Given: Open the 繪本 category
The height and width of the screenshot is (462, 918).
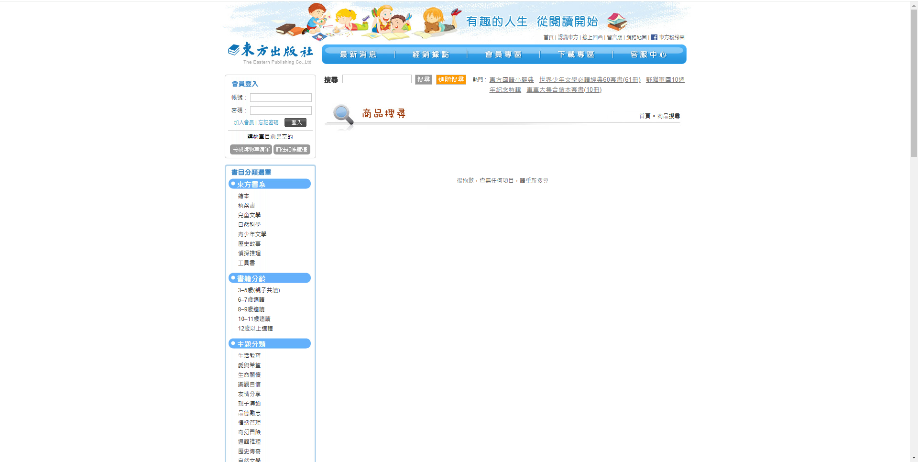Looking at the screenshot, I should click(244, 196).
